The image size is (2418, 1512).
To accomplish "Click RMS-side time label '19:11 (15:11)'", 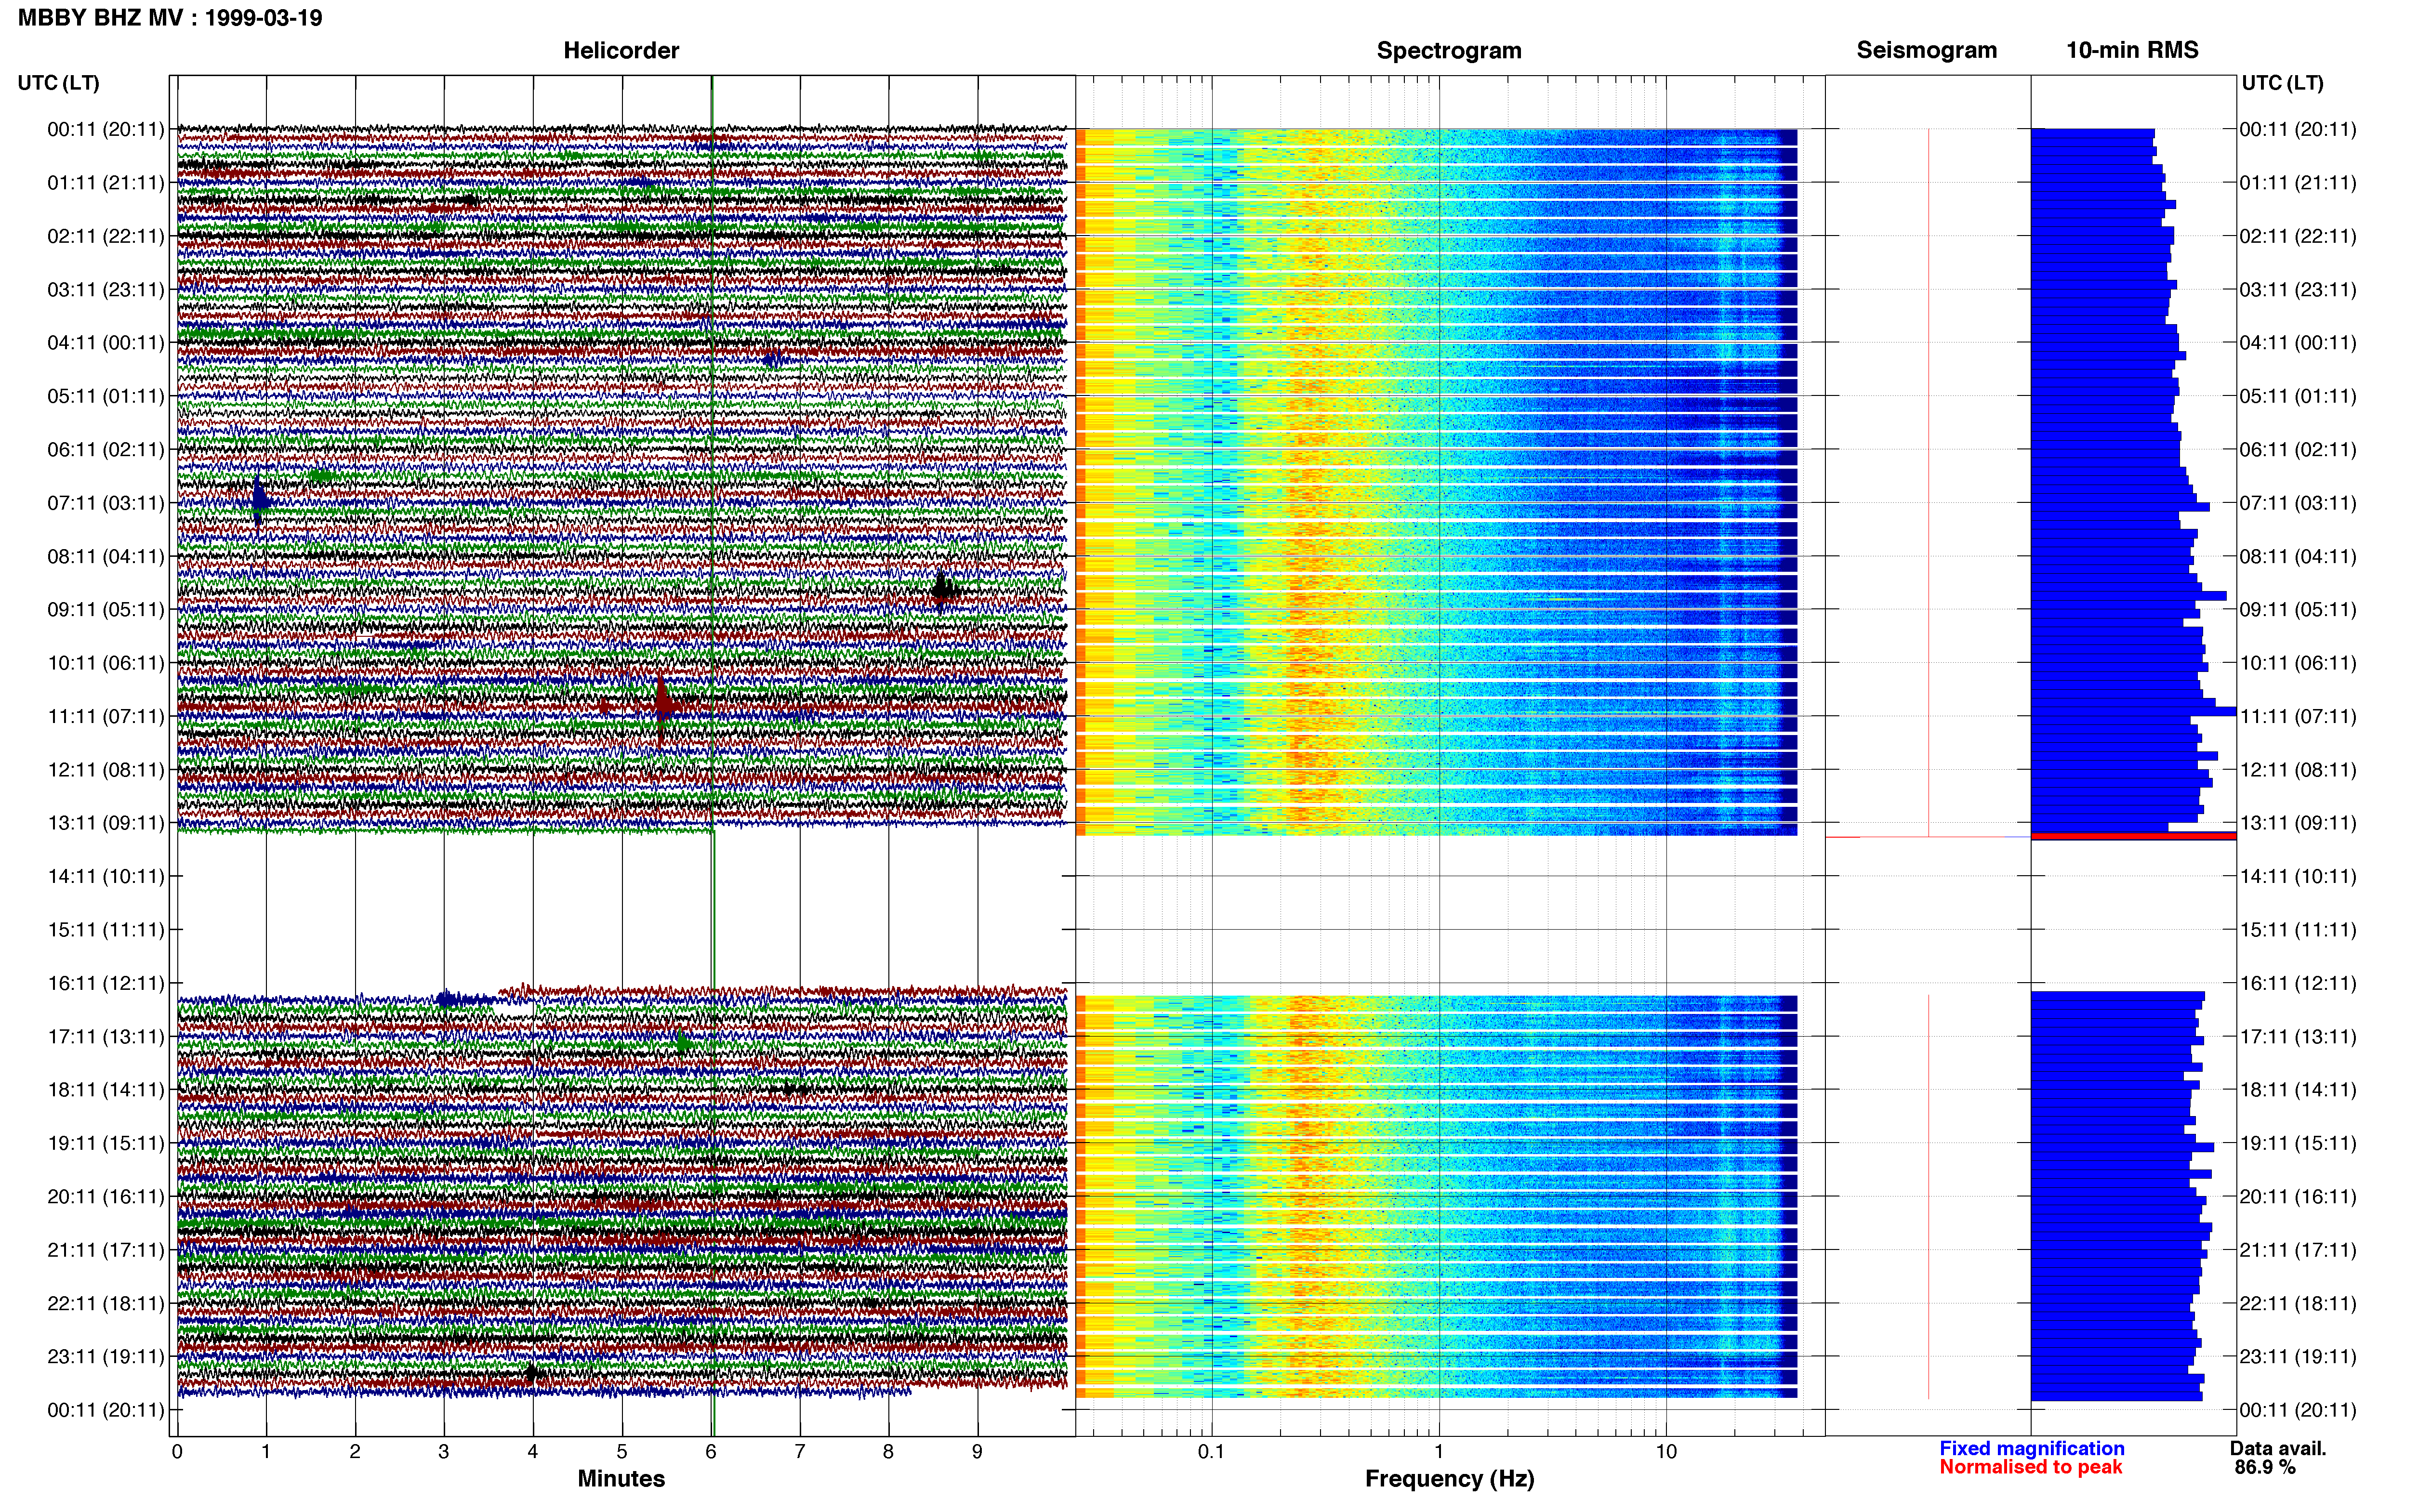I will tap(2298, 1143).
